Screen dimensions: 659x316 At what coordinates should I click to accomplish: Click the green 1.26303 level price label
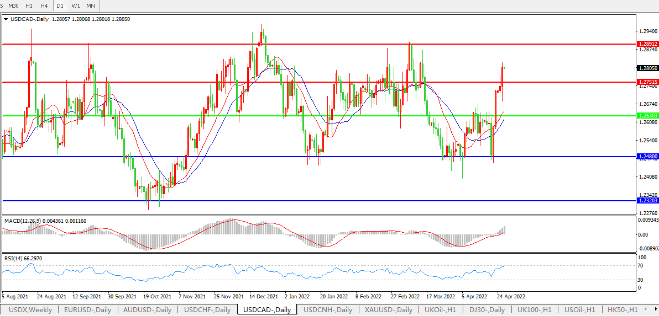647,116
